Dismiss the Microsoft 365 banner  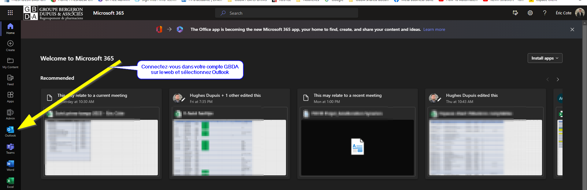coord(572,29)
